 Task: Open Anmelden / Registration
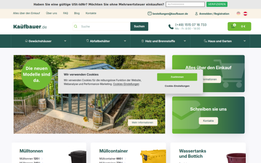(x=214, y=14)
